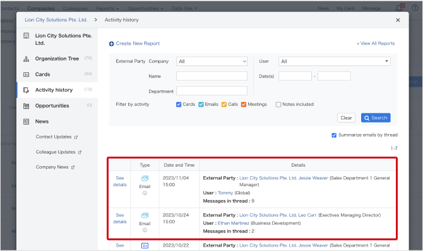Uncheck the Cards activity filter
Viewport: 423px width, 251px height.
click(179, 104)
